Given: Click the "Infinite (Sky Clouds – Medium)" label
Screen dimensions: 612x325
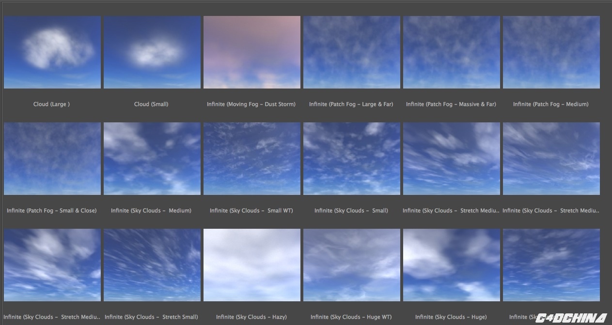Looking at the screenshot, I should tap(151, 210).
